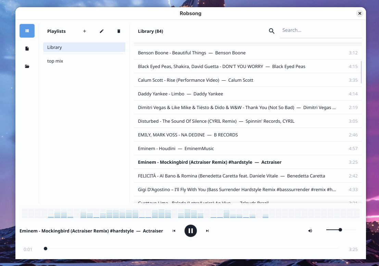Close the Robsong window
379x266 pixels.
click(x=360, y=13)
